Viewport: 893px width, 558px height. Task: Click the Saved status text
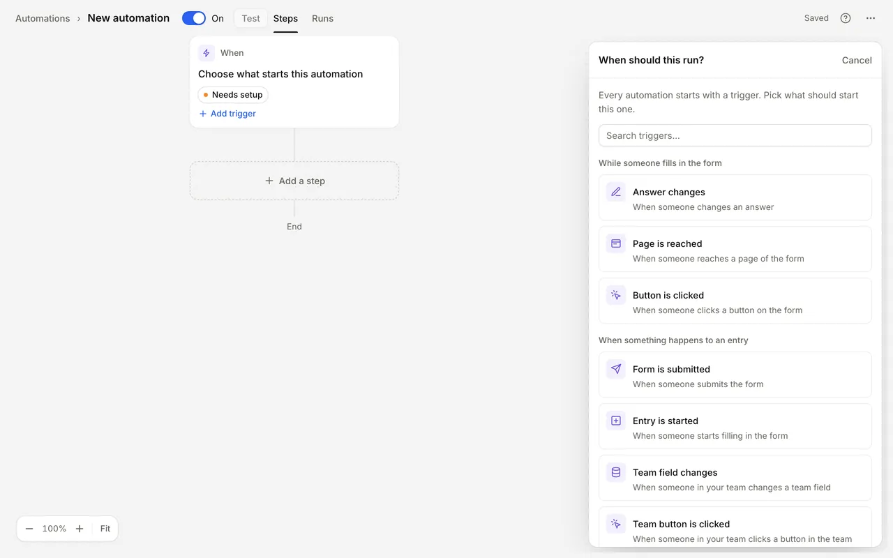pyautogui.click(x=816, y=18)
